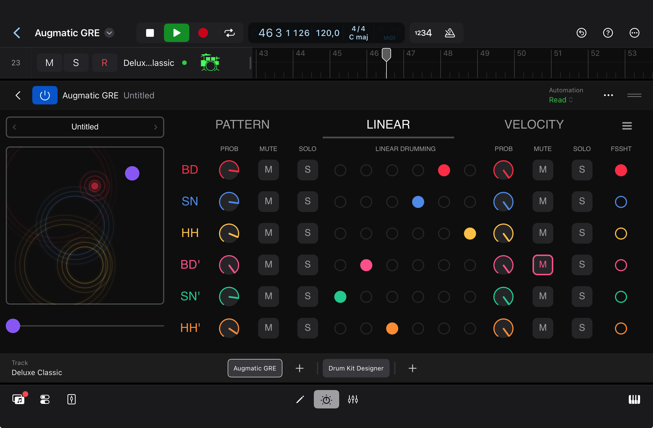Show the on-screen keyboard icon
653x428 pixels.
click(634, 399)
